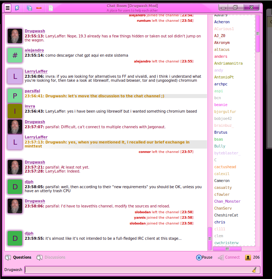Select beanie in the user list
The height and width of the screenshot is (279, 272).
[x=221, y=105]
